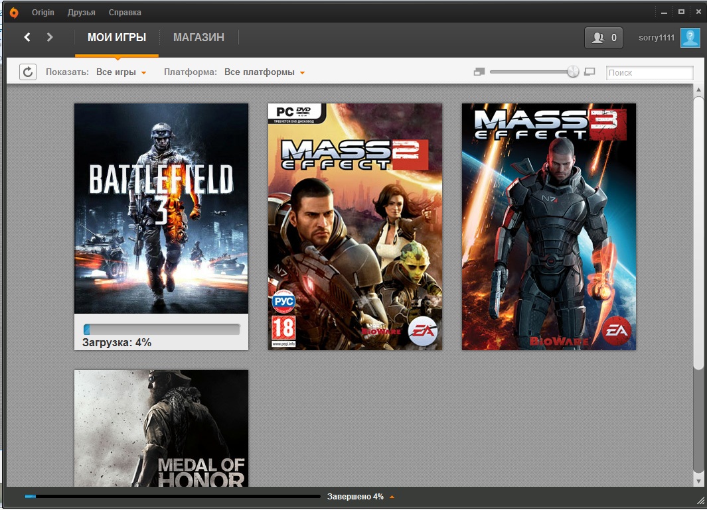This screenshot has height=510, width=707.
Task: Click the Завершено 4% status text
Action: (x=355, y=497)
